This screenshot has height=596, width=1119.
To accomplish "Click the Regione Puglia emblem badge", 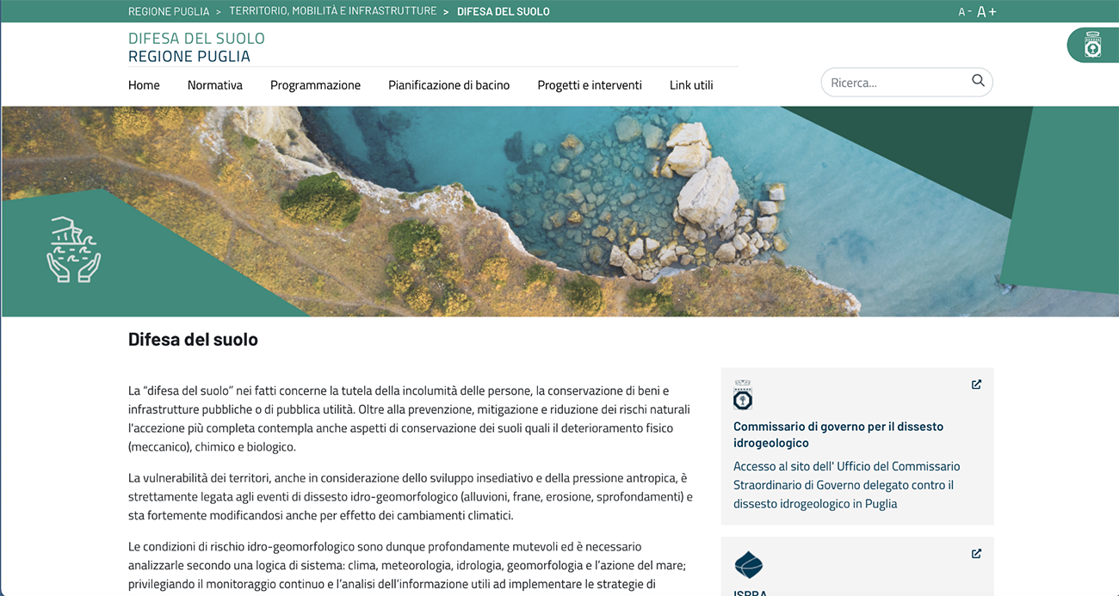I will tap(1092, 46).
